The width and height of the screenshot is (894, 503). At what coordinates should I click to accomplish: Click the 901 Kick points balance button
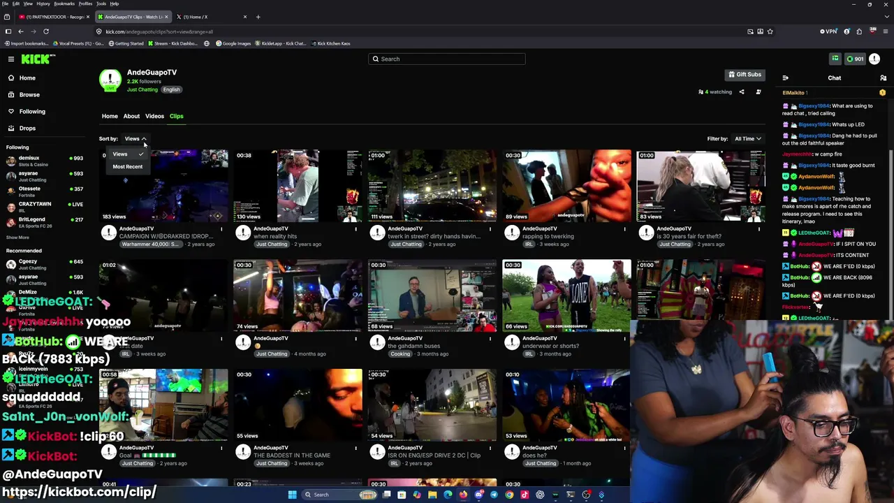coord(855,59)
